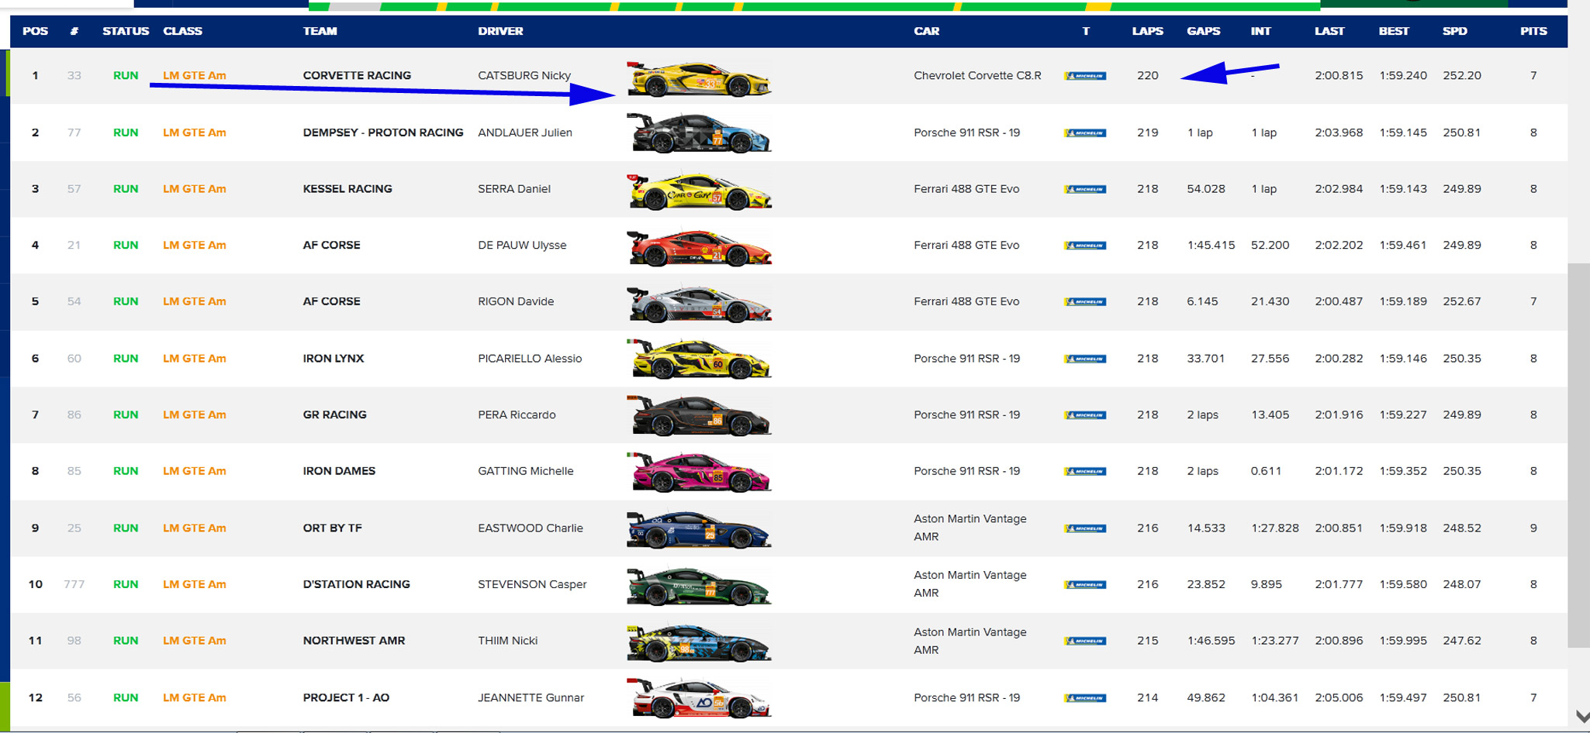Open driver CATSBURG Nicky entry
Viewport: 1590px width, 733px height.
(524, 75)
